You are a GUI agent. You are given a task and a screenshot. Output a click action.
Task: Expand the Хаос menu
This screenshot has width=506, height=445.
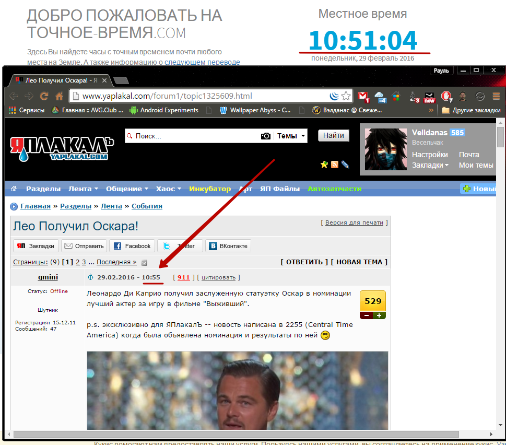(169, 189)
